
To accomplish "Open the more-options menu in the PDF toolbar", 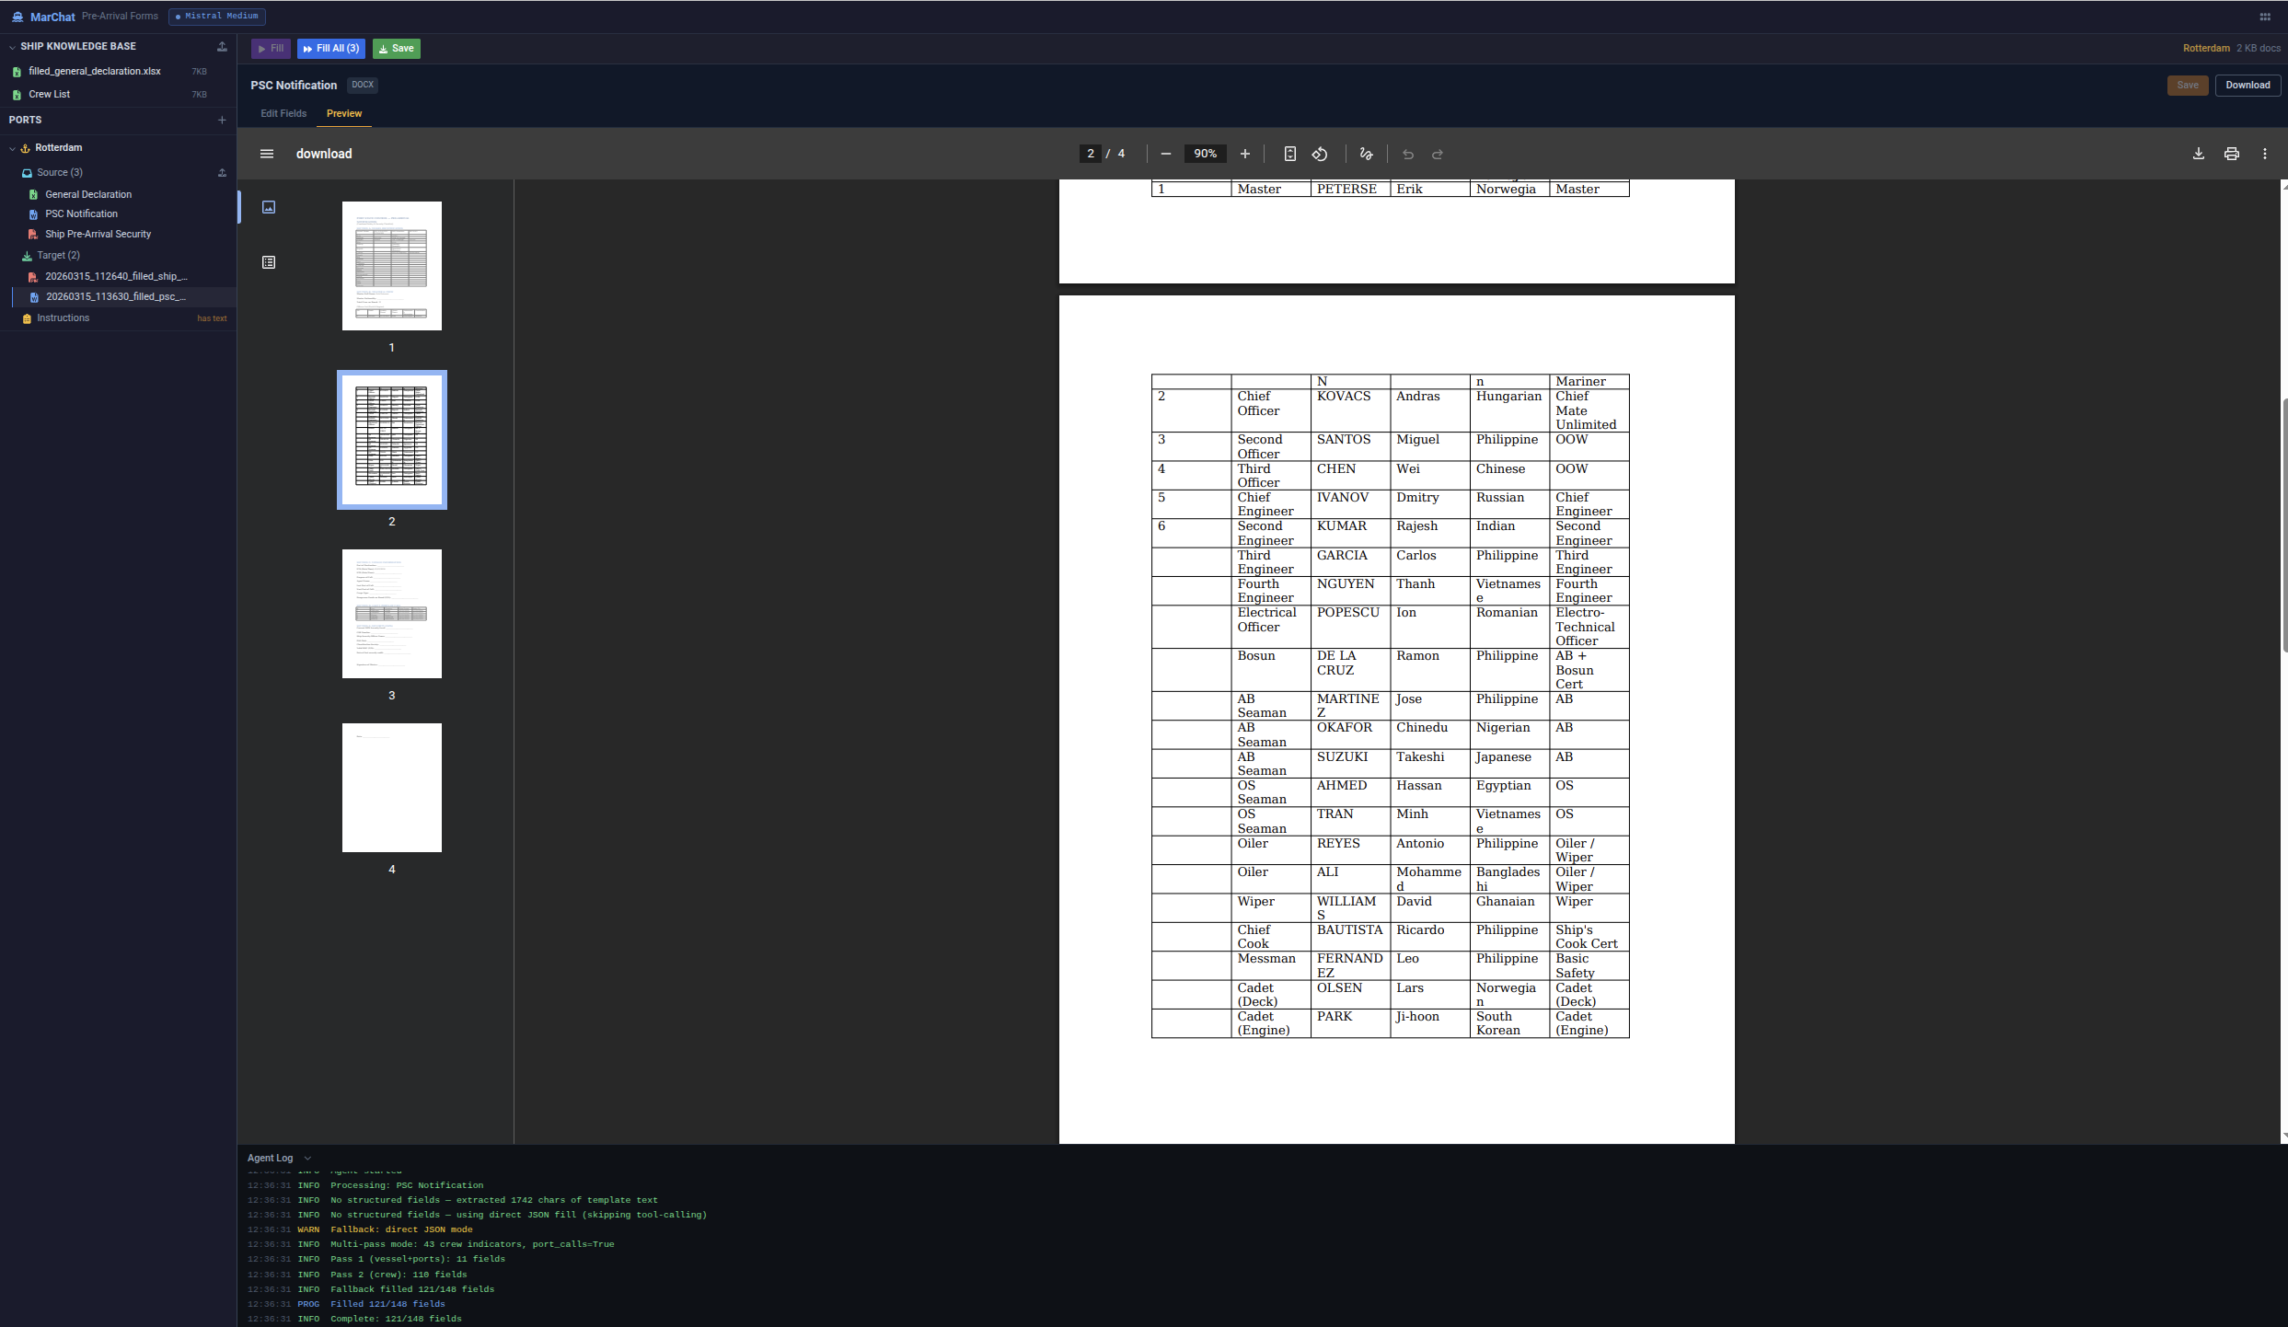I will [2265, 154].
